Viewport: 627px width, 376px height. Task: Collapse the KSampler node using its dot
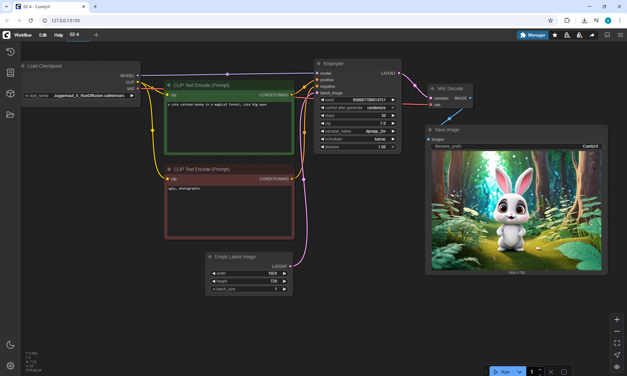pyautogui.click(x=319, y=64)
